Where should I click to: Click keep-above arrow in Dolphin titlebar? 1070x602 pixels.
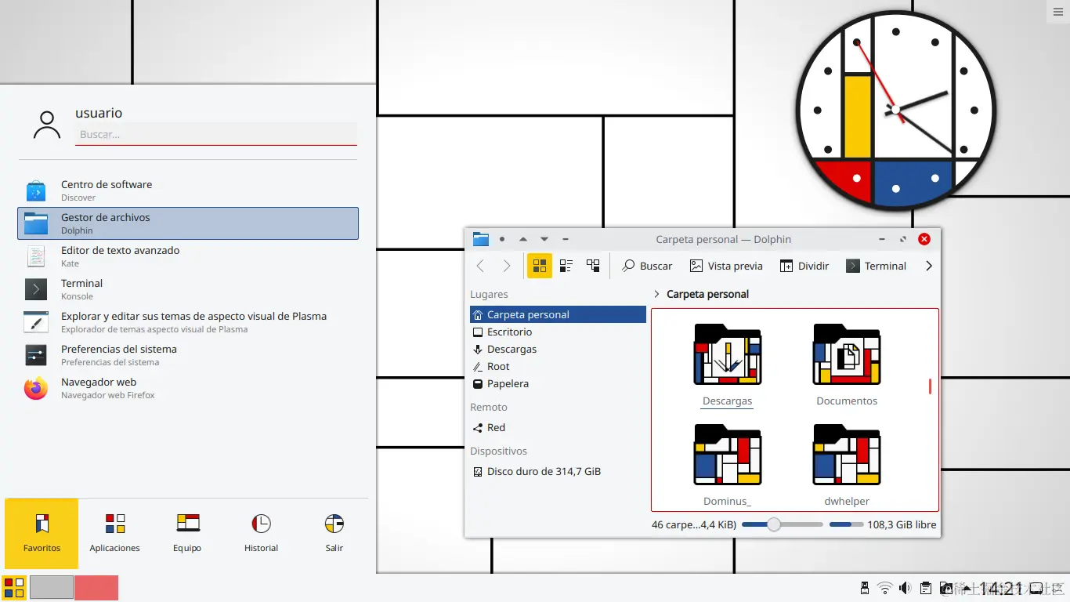pos(523,239)
